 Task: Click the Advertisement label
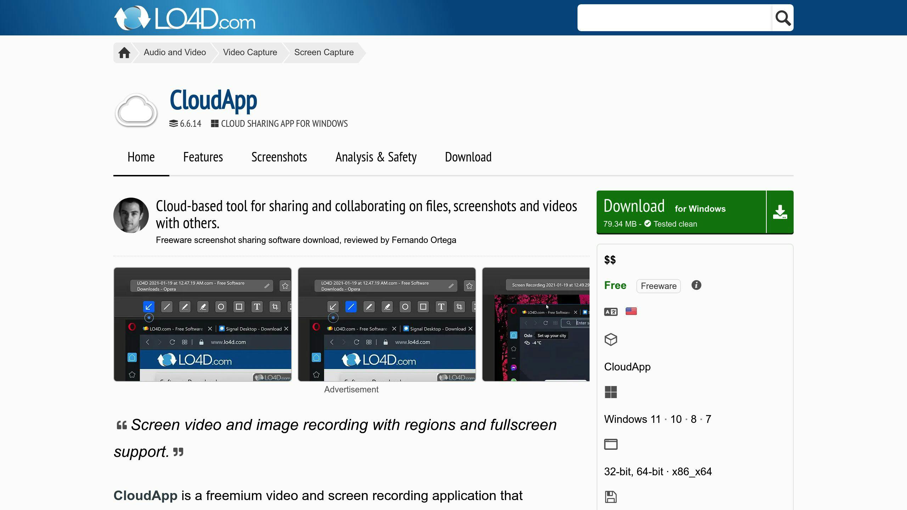351,389
